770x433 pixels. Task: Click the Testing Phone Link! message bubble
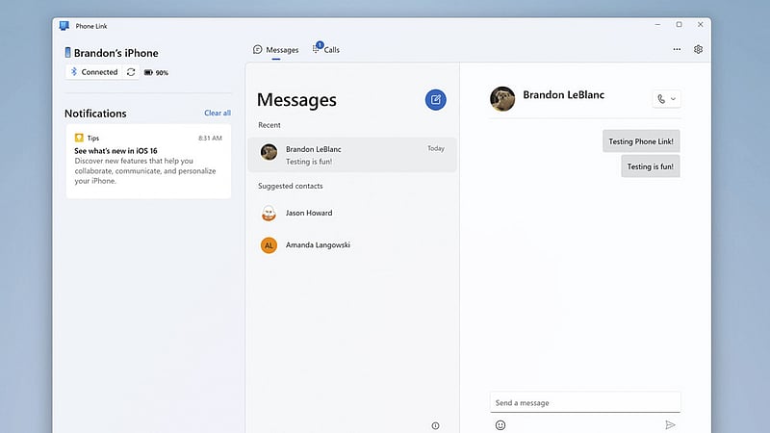click(x=641, y=141)
